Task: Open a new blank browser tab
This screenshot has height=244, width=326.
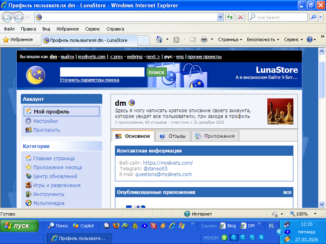Action: (x=143, y=40)
